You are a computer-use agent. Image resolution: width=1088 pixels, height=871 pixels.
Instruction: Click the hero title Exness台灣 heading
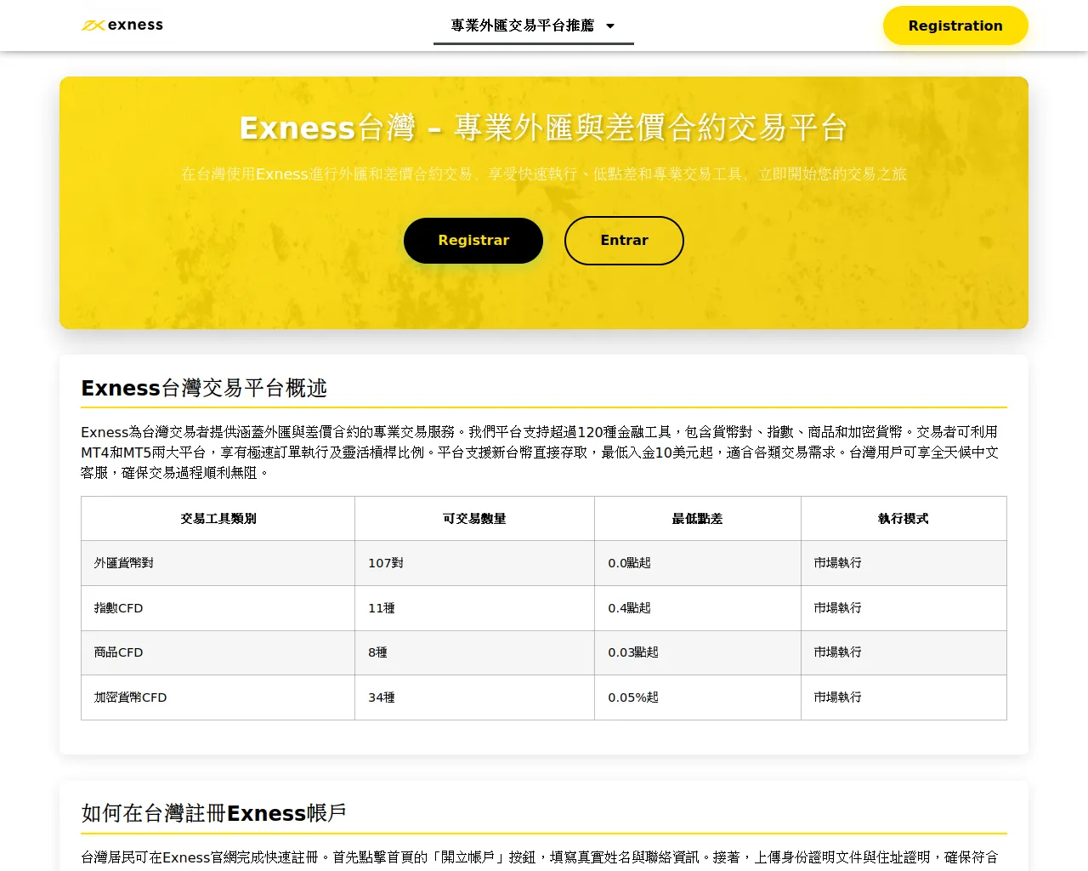pos(543,128)
